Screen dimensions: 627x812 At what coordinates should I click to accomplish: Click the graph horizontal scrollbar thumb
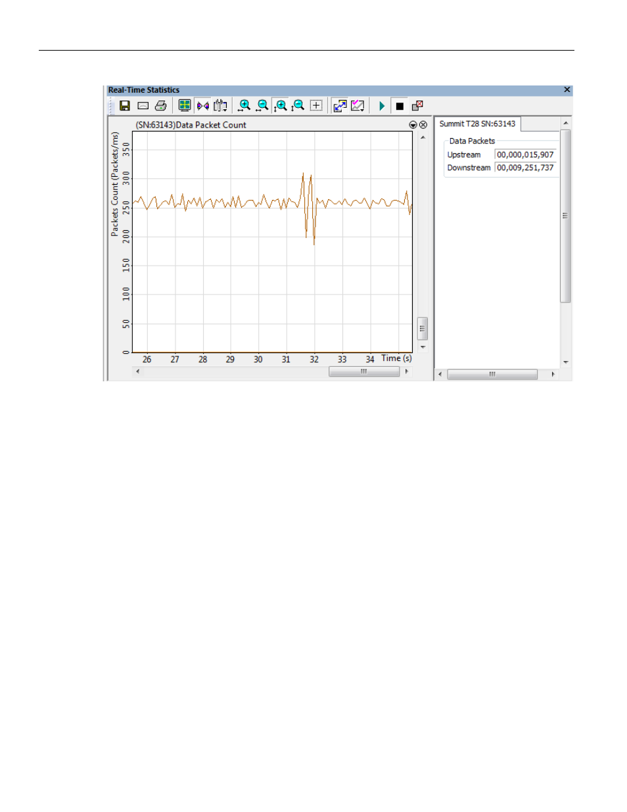click(x=364, y=371)
